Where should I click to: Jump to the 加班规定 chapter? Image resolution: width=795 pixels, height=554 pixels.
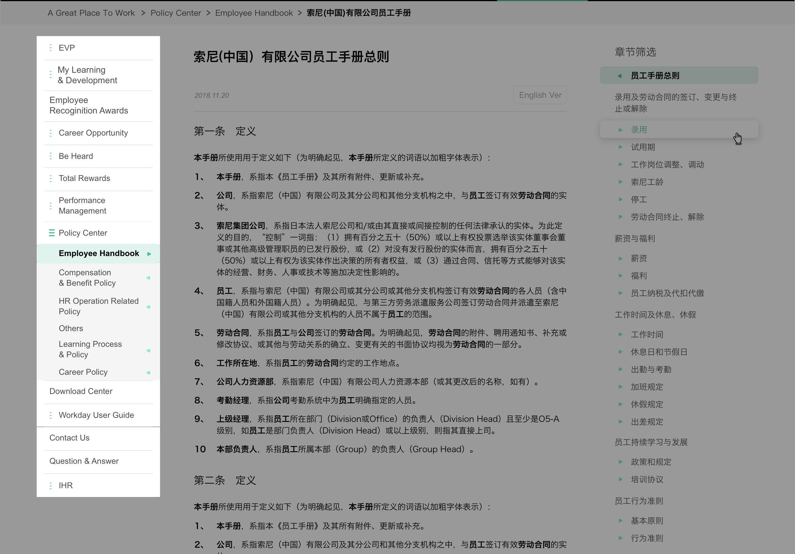(x=647, y=387)
